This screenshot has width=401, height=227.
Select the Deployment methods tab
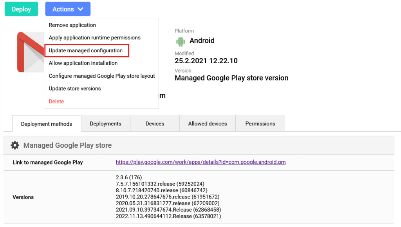point(46,123)
